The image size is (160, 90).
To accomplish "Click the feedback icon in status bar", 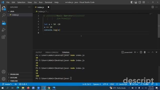I will [x=152, y=84].
